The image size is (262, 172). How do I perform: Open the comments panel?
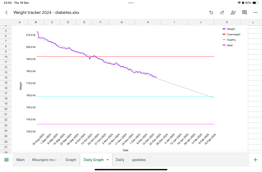(x=244, y=13)
